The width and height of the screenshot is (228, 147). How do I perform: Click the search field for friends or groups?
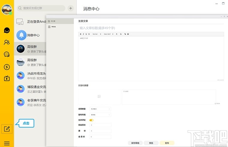click(41, 8)
